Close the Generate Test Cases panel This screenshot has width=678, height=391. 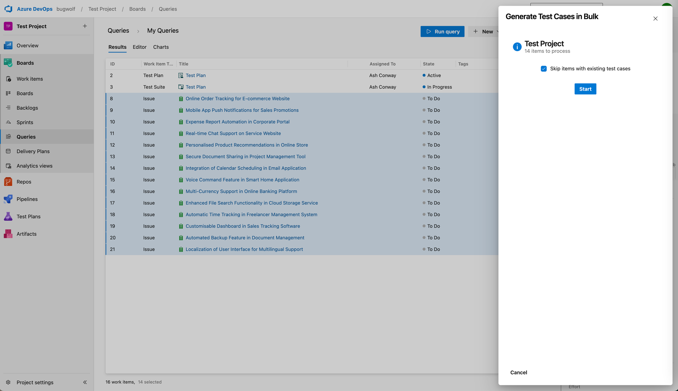655,19
